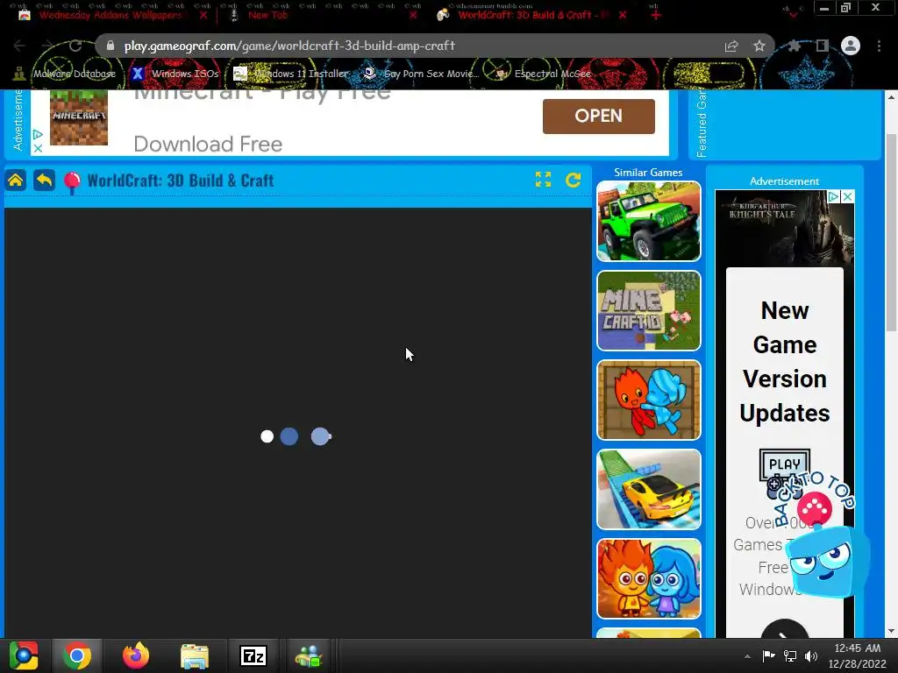Toggle the browser side panel
Screen dimensions: 898x673
[823, 46]
